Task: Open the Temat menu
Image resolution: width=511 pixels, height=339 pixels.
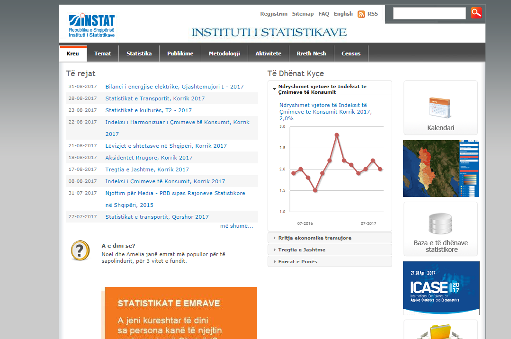Action: 103,54
